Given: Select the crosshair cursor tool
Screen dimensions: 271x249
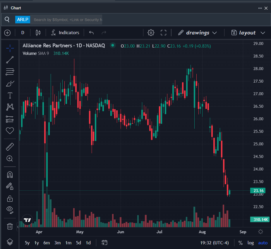Looking at the screenshot, I should tap(10, 48).
